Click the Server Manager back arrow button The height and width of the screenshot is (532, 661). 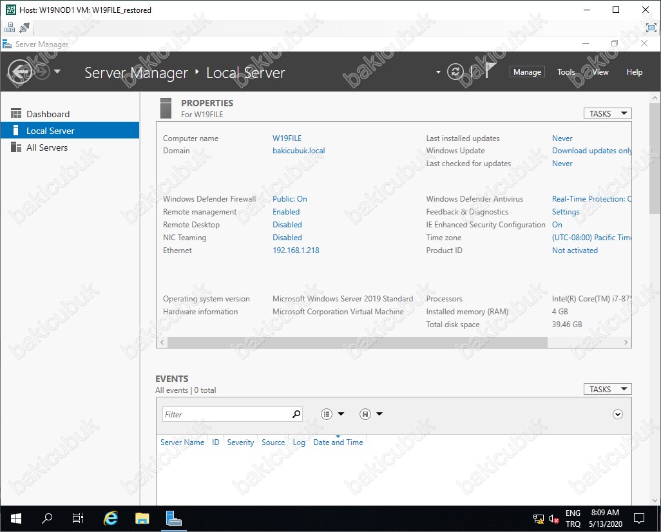point(19,71)
